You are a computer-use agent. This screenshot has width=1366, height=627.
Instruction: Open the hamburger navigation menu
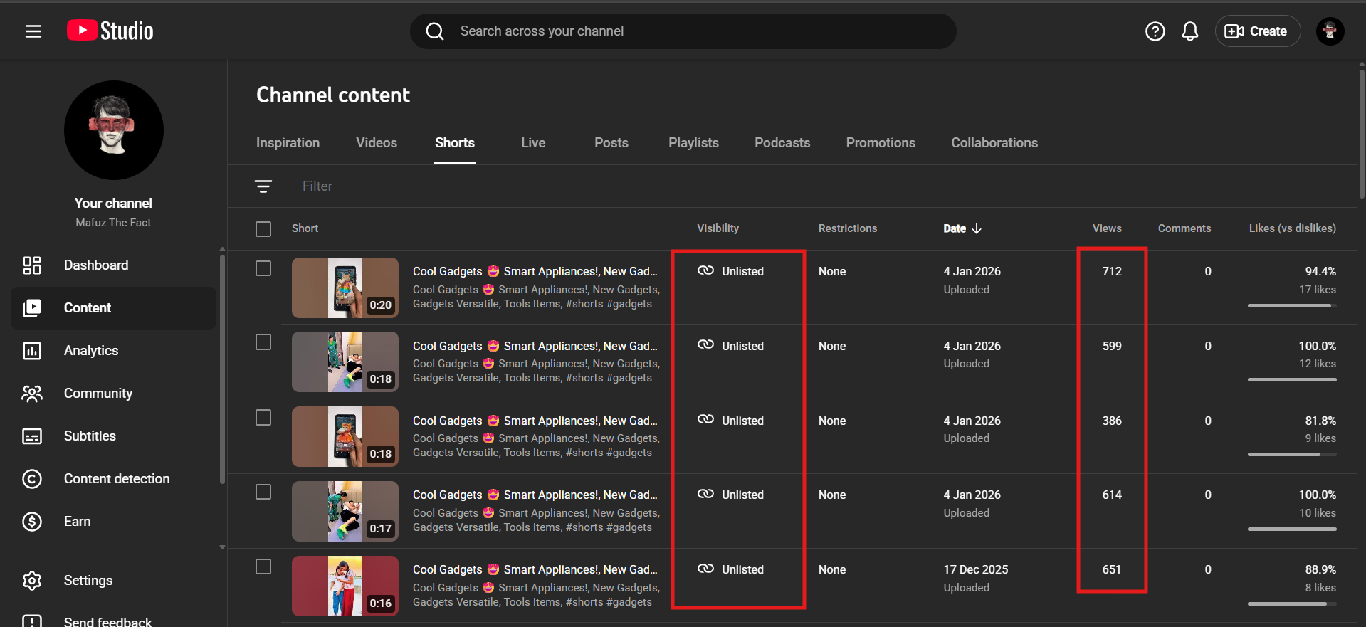click(x=33, y=31)
